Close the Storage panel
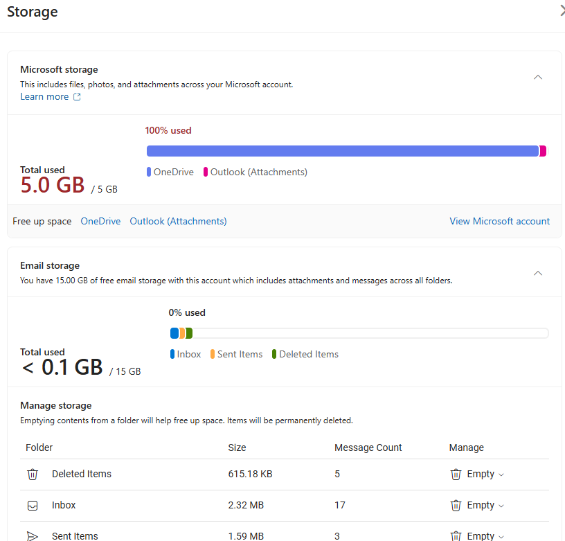 562,11
